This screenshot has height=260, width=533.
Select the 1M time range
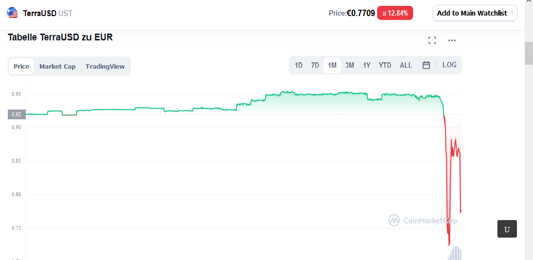tap(332, 65)
